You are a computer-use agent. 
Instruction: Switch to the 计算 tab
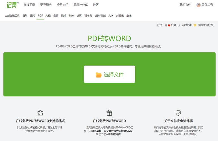[79, 16]
